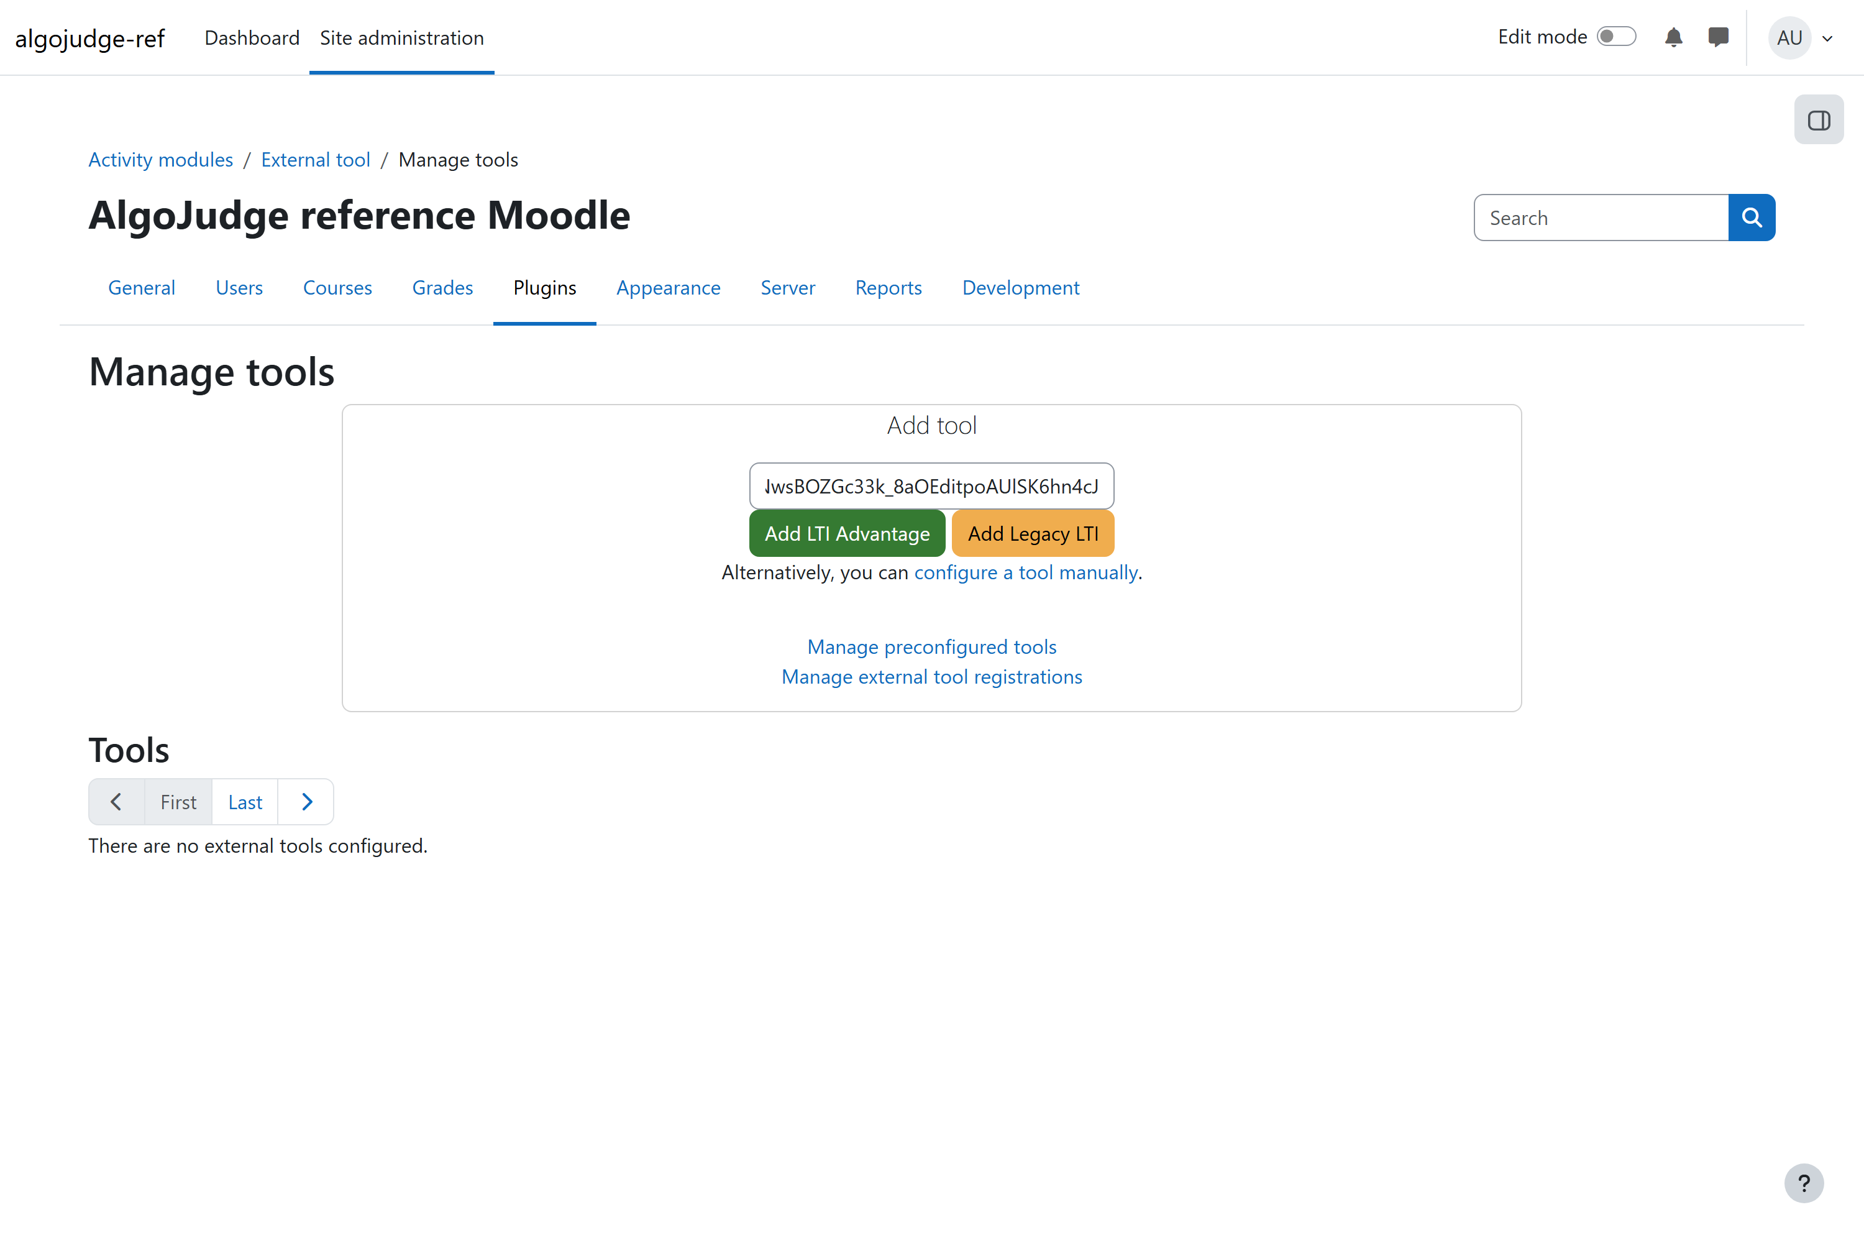The width and height of the screenshot is (1864, 1243).
Task: Click the 'AlgoJudge reference Moodle' heading
Action: (359, 215)
